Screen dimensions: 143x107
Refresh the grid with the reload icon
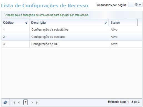pyautogui.click(x=5, y=102)
